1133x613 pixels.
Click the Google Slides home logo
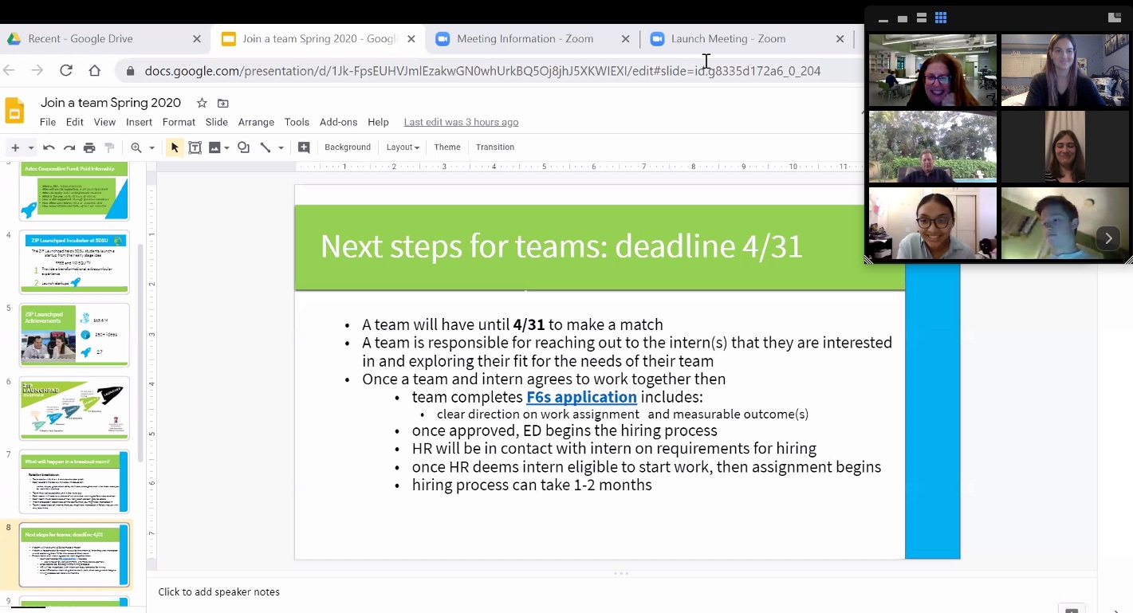15,111
